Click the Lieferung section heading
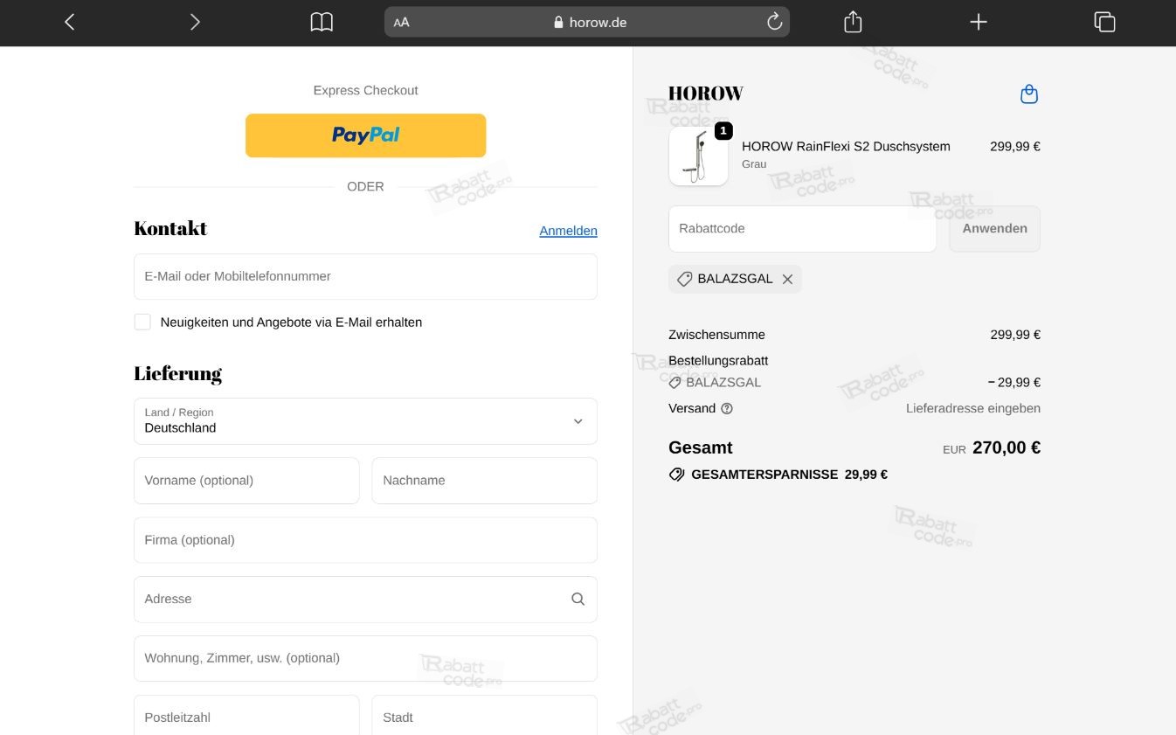The height and width of the screenshot is (735, 1176). (177, 374)
